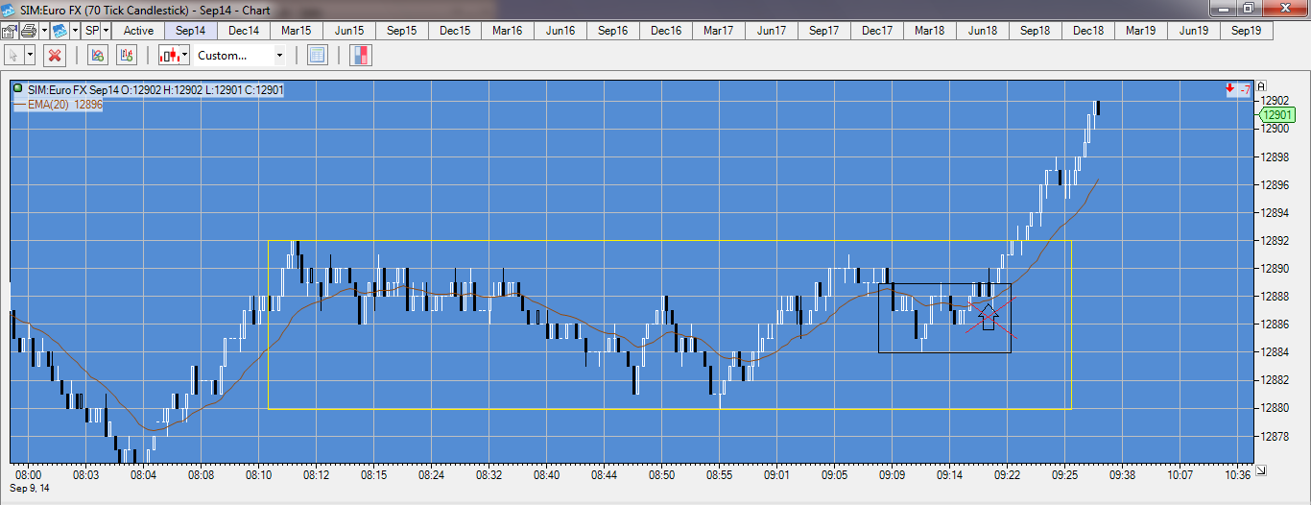This screenshot has height=505, width=1311.
Task: Select the Dec18 contract tab
Action: click(1088, 31)
